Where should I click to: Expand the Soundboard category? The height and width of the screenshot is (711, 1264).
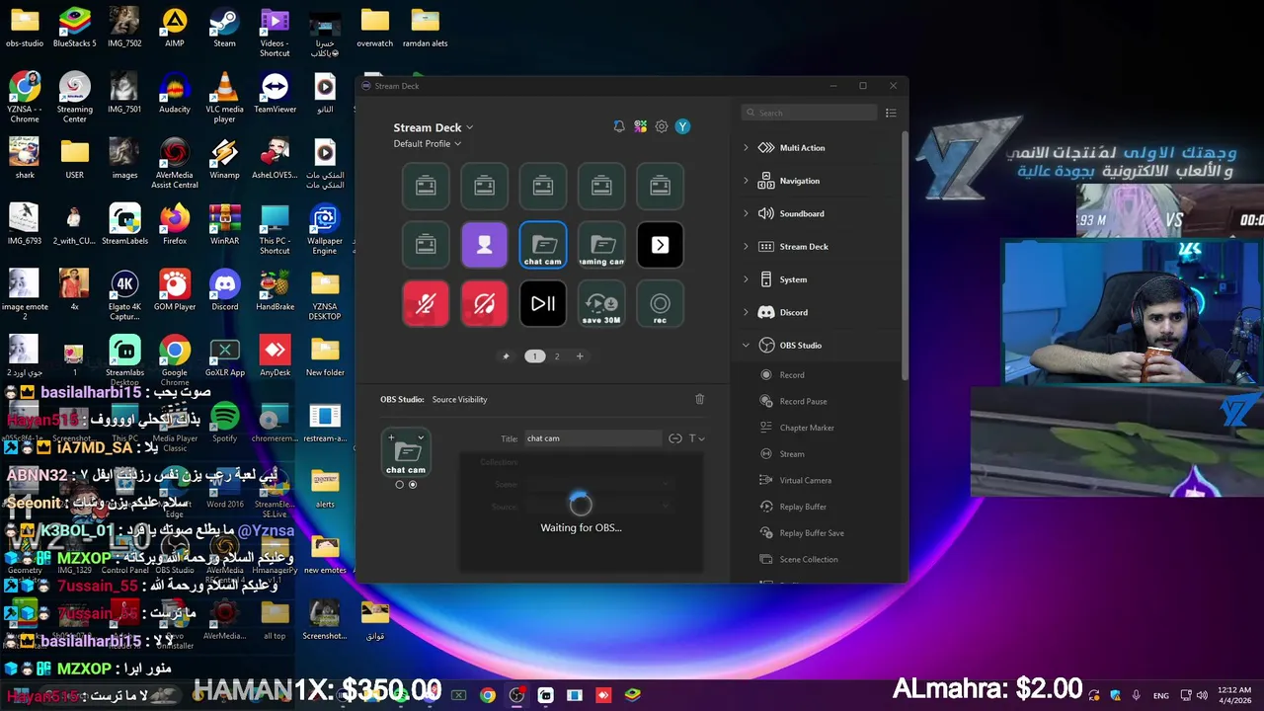tap(746, 213)
